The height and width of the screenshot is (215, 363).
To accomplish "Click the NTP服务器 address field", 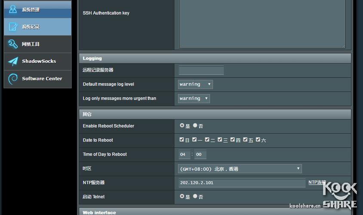I will 242,183.
